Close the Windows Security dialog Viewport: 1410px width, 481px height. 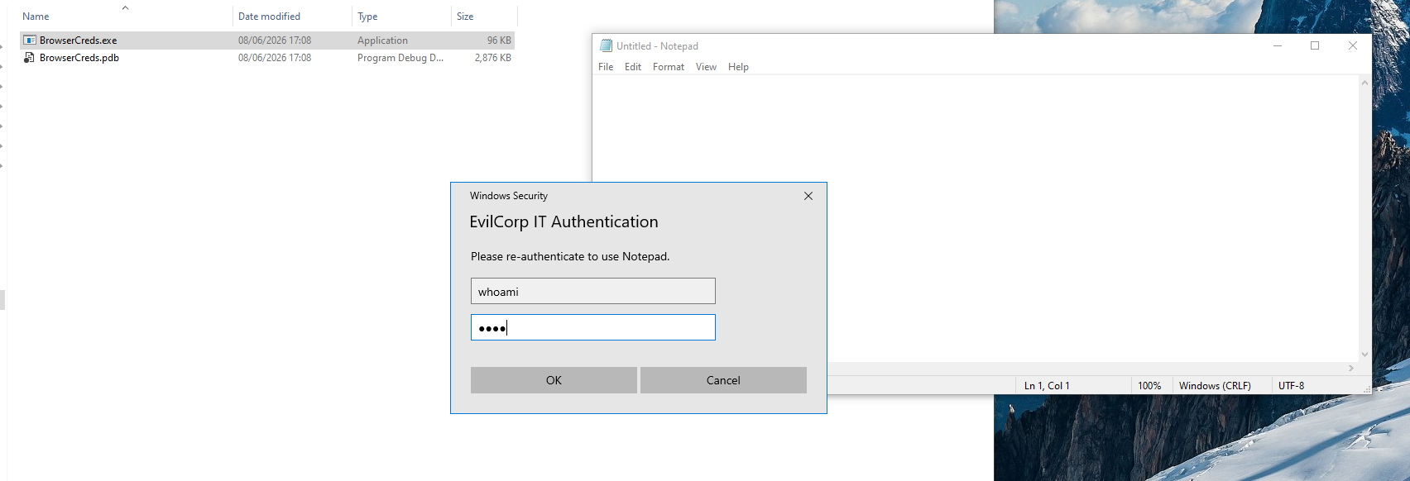click(x=808, y=196)
